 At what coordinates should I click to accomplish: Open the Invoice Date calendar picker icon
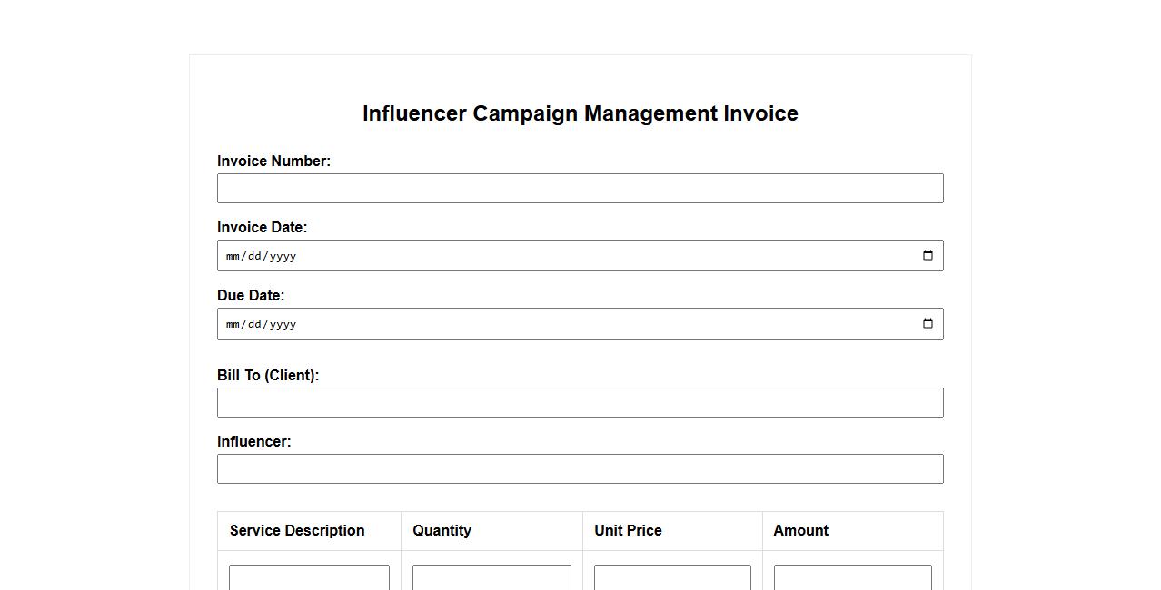pyautogui.click(x=928, y=256)
